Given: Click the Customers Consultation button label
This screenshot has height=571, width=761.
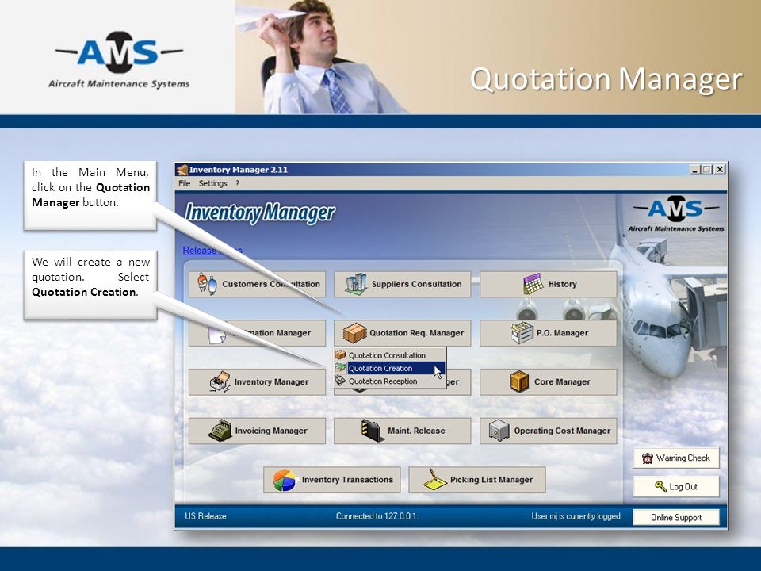Looking at the screenshot, I should [x=271, y=284].
